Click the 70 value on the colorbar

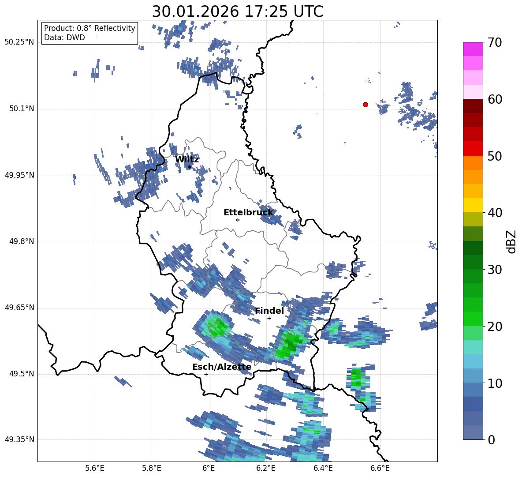tap(495, 43)
